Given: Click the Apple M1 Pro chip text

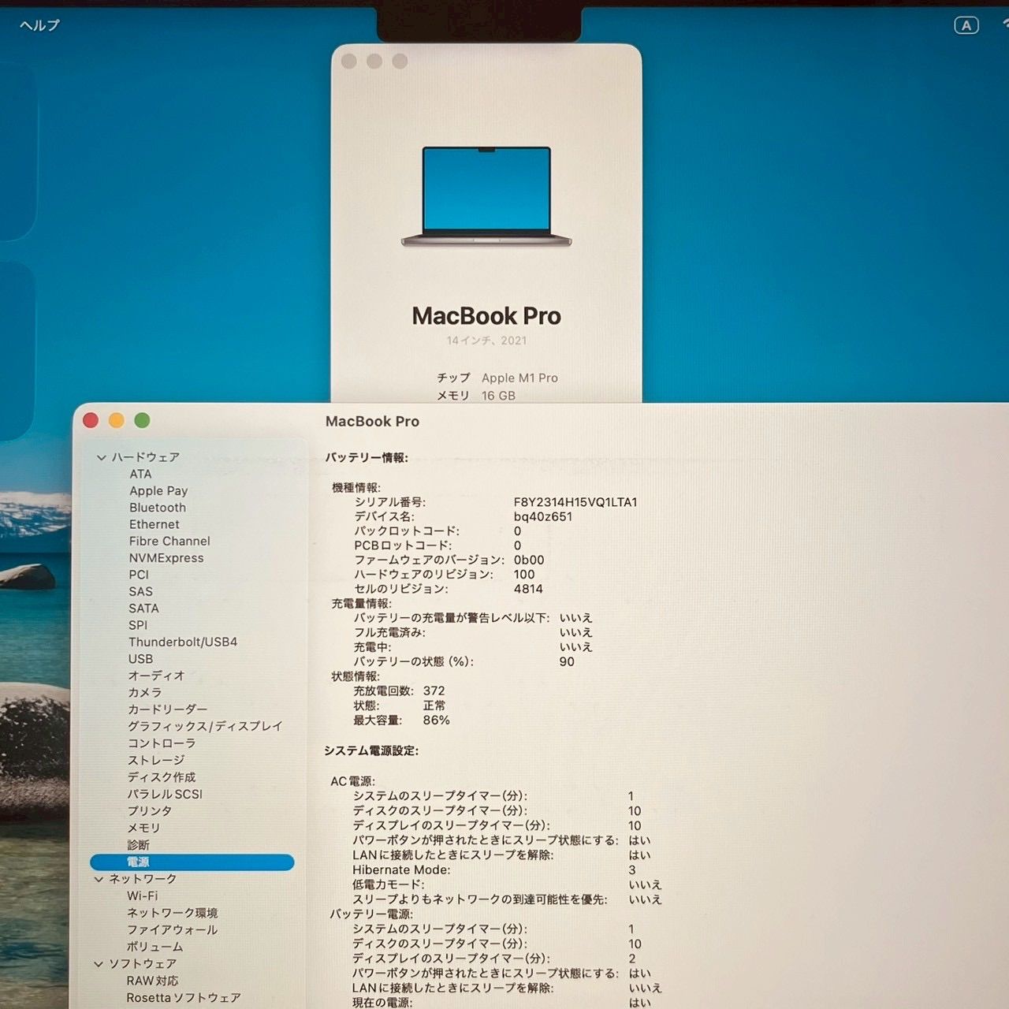Looking at the screenshot, I should click(x=519, y=378).
